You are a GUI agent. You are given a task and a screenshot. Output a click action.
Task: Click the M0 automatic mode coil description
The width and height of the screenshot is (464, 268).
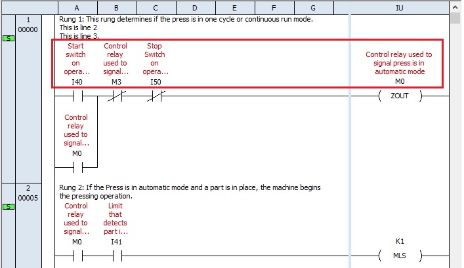(399, 64)
